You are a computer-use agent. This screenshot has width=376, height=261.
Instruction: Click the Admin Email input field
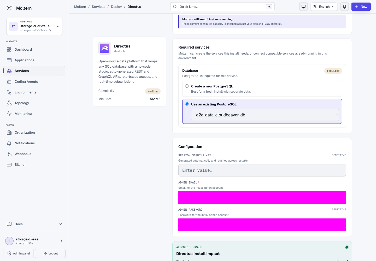(x=262, y=198)
